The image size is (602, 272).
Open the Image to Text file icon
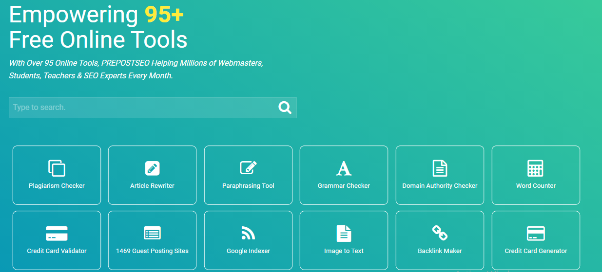pos(344,233)
